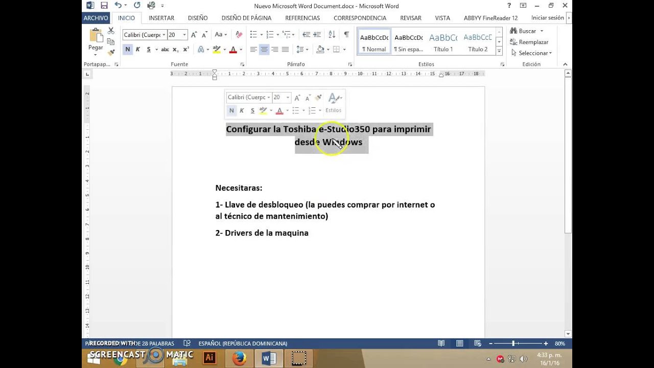Viewport: 654px width, 368px height.
Task: Justify paragraph text
Action: click(x=286, y=50)
